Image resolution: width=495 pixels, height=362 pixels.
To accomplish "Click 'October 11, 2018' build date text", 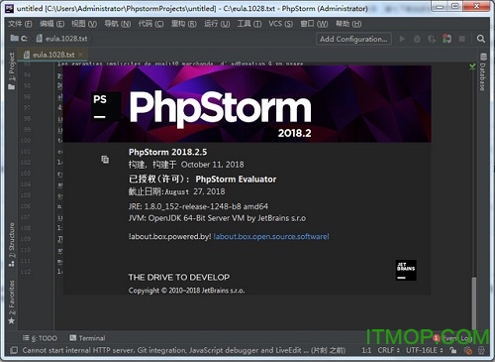I will point(212,165).
